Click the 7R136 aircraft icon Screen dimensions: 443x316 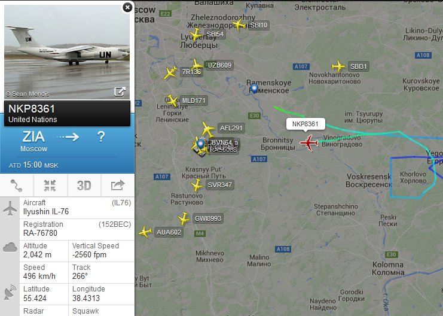coord(170,72)
